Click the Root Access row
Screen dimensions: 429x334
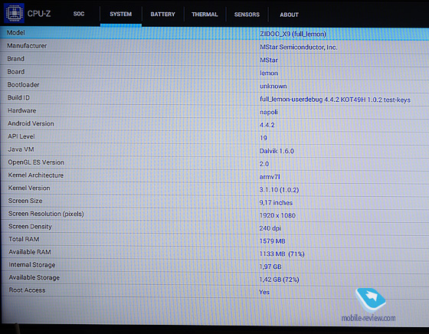[215, 291]
